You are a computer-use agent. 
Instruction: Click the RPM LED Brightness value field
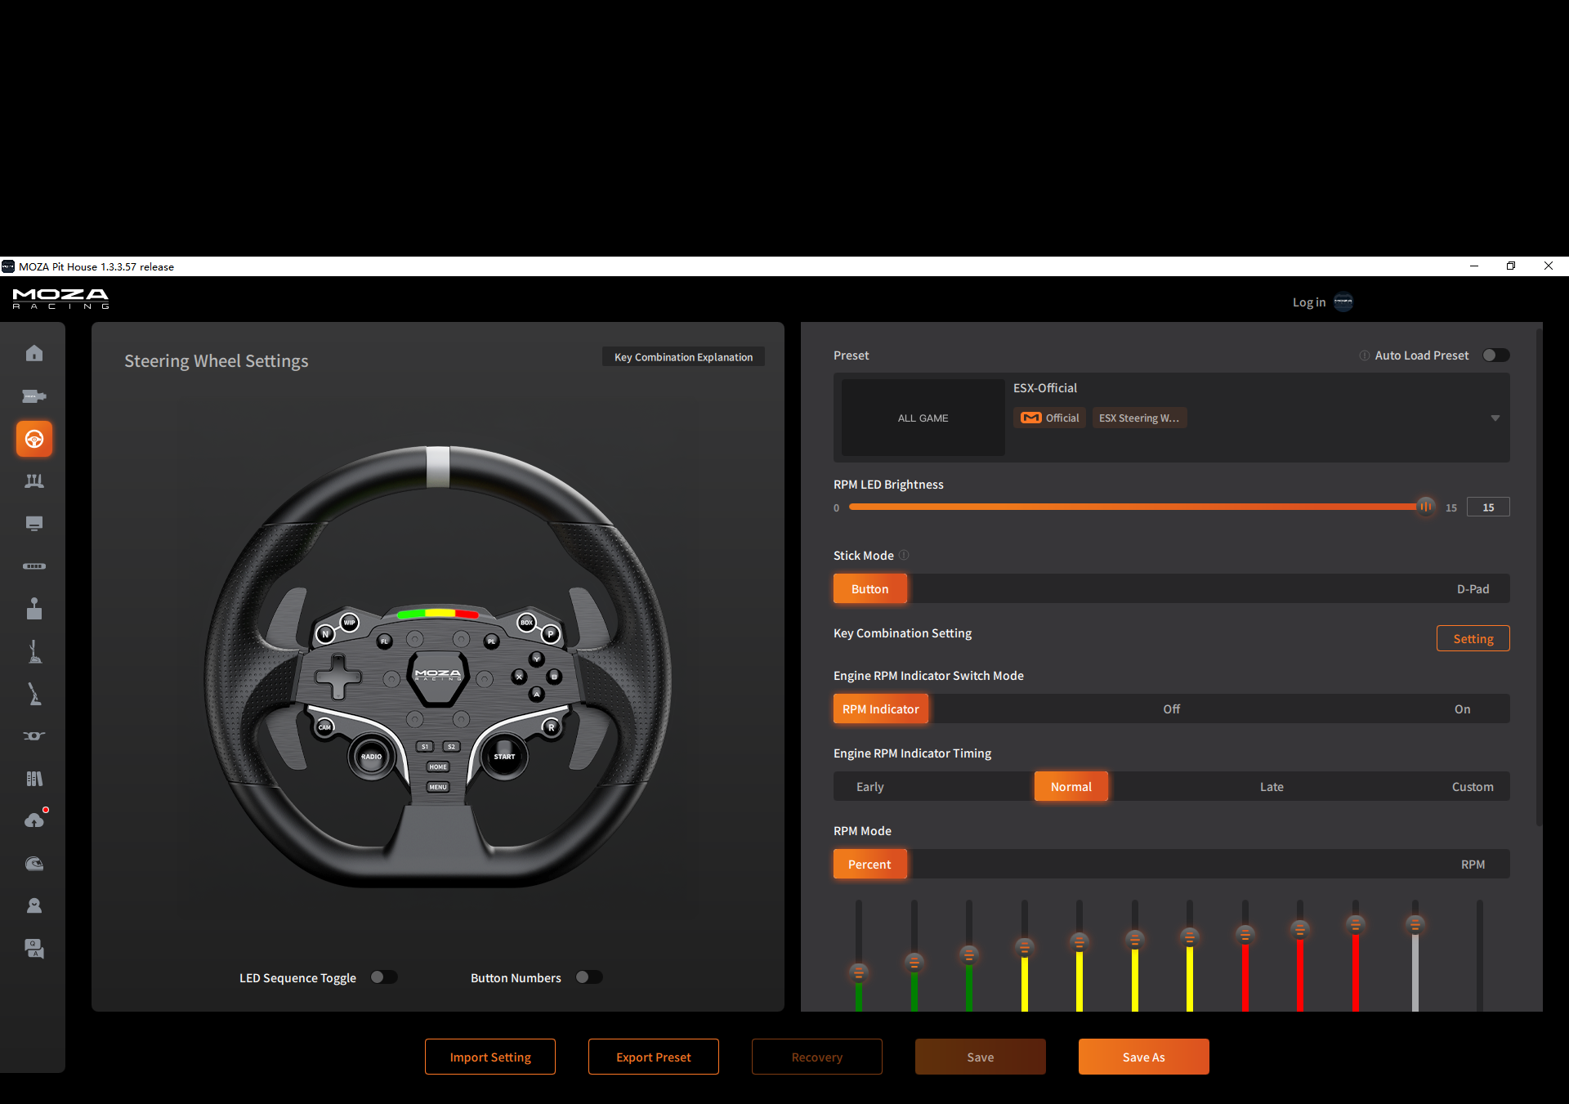[1487, 507]
